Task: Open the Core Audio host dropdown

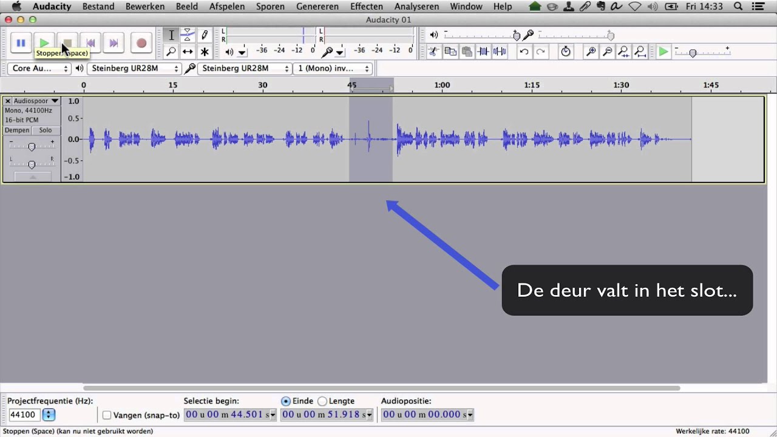Action: pyautogui.click(x=40, y=69)
